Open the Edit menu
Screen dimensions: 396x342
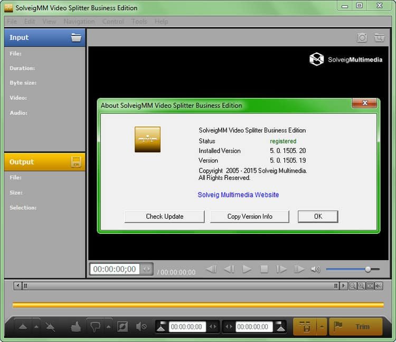30,22
